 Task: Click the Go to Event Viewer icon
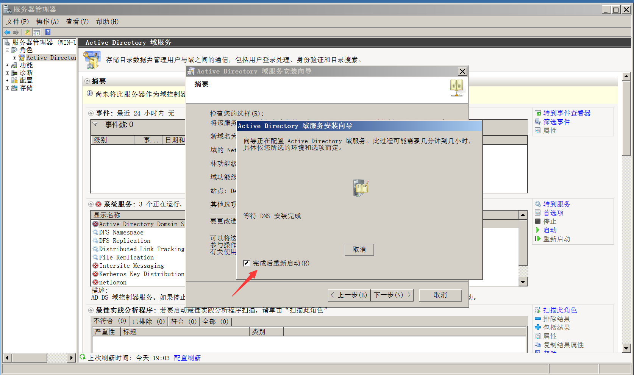point(538,113)
